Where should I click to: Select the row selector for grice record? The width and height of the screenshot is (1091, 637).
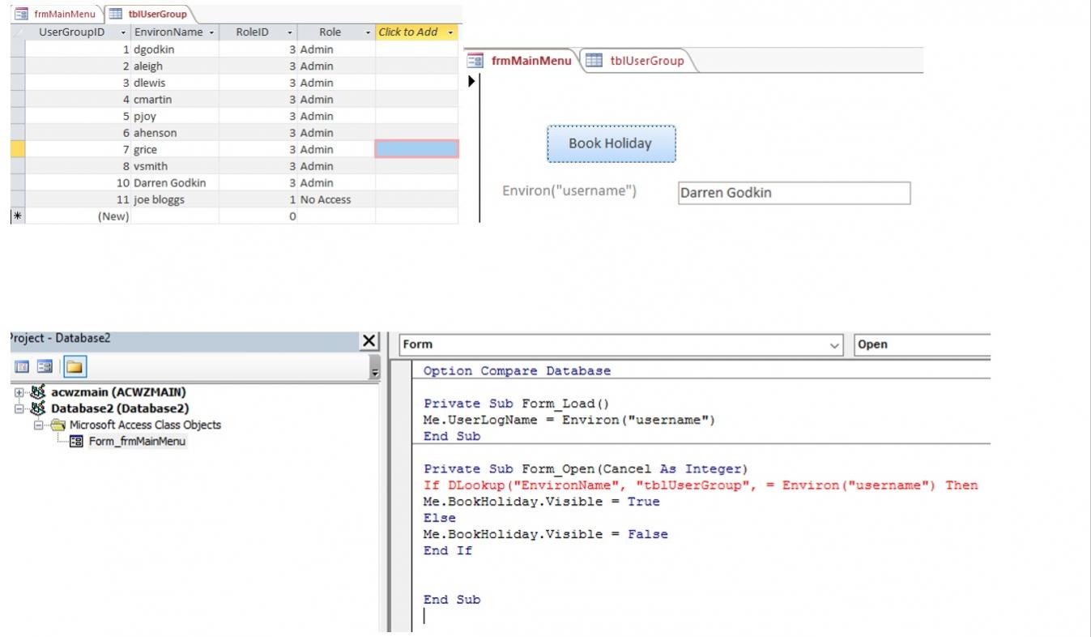click(x=17, y=149)
